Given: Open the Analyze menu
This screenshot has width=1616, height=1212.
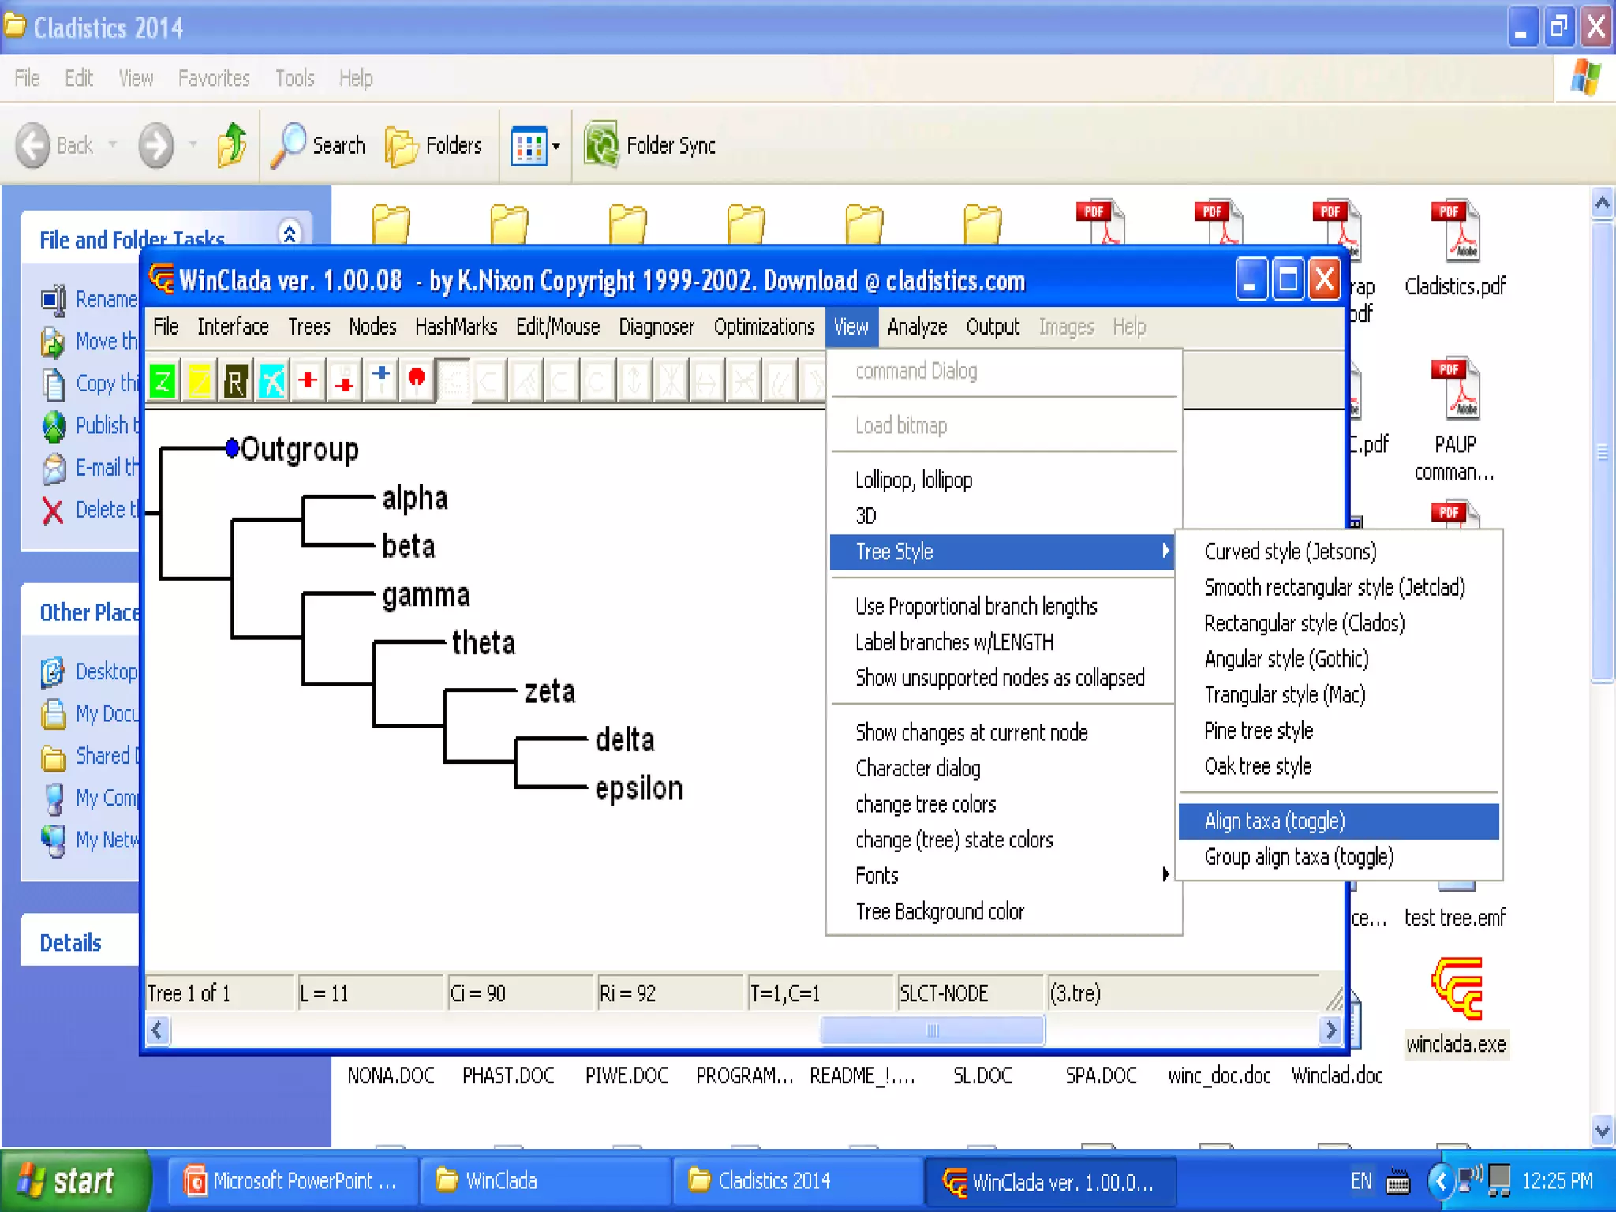Looking at the screenshot, I should click(917, 327).
